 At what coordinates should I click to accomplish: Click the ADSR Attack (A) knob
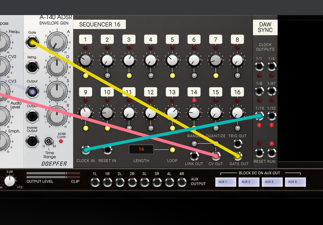pos(57,42)
